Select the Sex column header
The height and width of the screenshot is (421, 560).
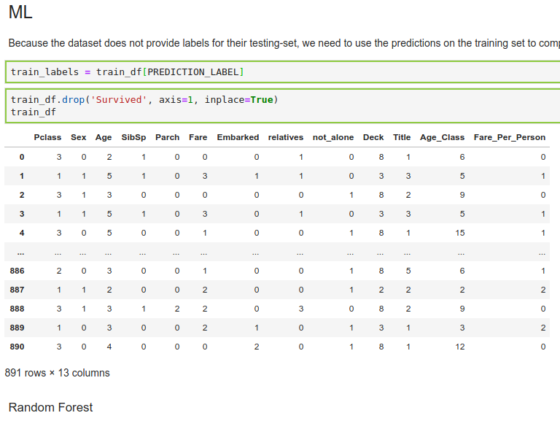(78, 137)
